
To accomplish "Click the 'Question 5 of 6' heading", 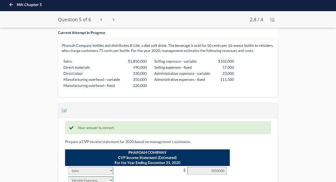I will [x=74, y=19].
